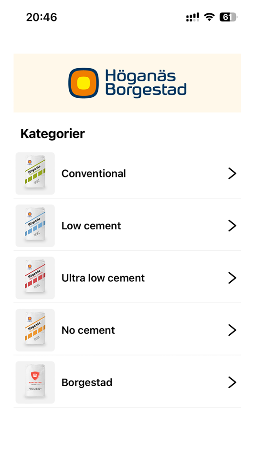Tap the Borgestad shield bag image
255x453 pixels.
pos(35,382)
